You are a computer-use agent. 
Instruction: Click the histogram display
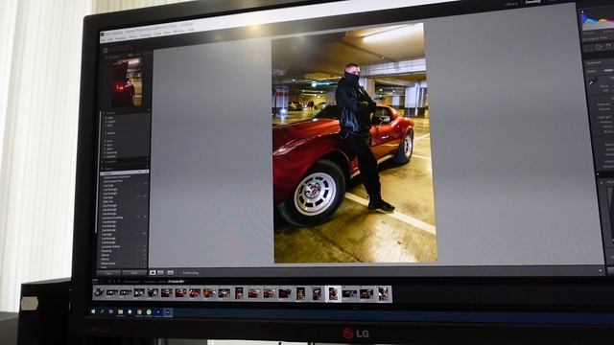(598, 19)
